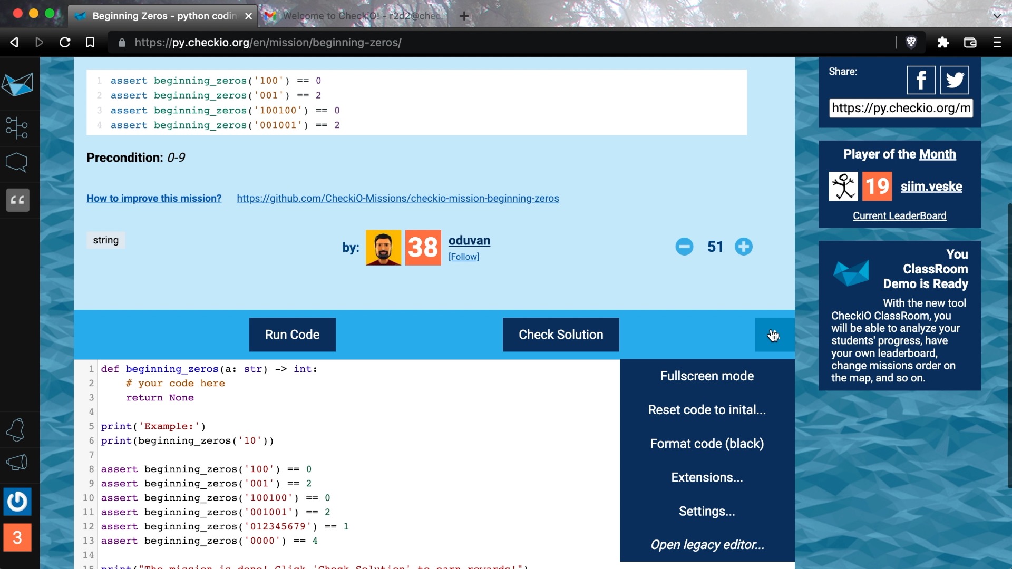This screenshot has height=569, width=1012.
Task: Click the quotes icon in the sidebar
Action: pos(17,200)
